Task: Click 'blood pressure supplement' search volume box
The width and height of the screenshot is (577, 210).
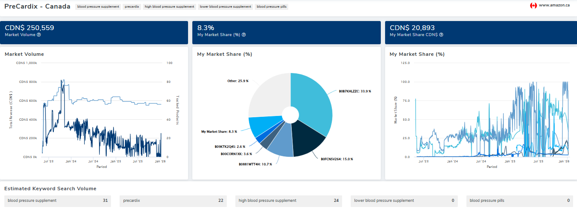Action: (58, 201)
